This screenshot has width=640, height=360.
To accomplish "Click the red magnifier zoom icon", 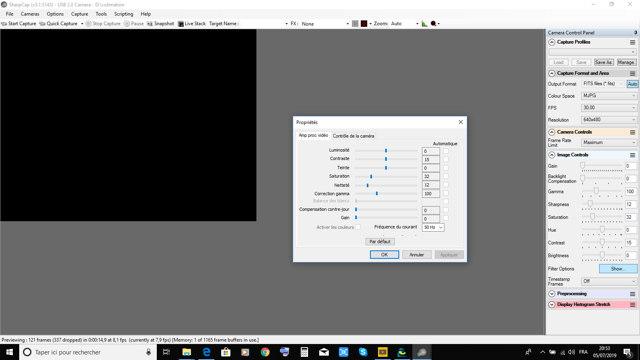I will point(433,24).
